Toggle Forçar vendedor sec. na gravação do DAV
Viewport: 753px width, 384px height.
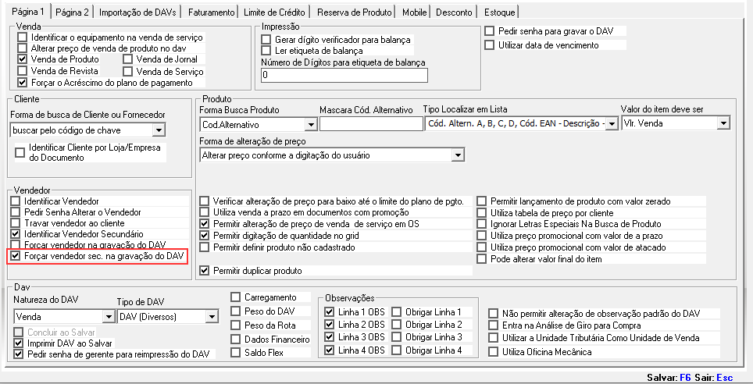[x=16, y=256]
